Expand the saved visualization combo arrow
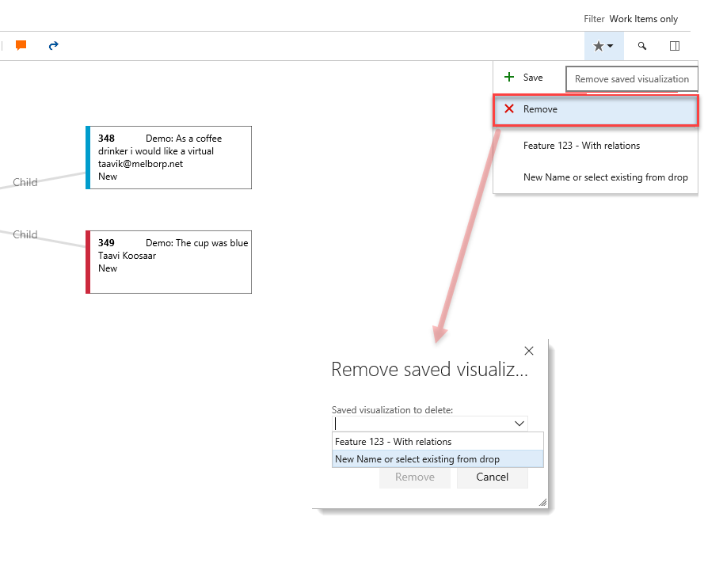 point(519,423)
